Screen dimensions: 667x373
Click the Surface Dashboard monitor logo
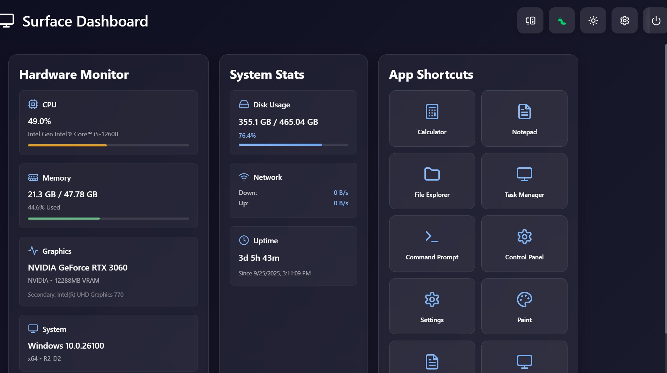(x=7, y=20)
